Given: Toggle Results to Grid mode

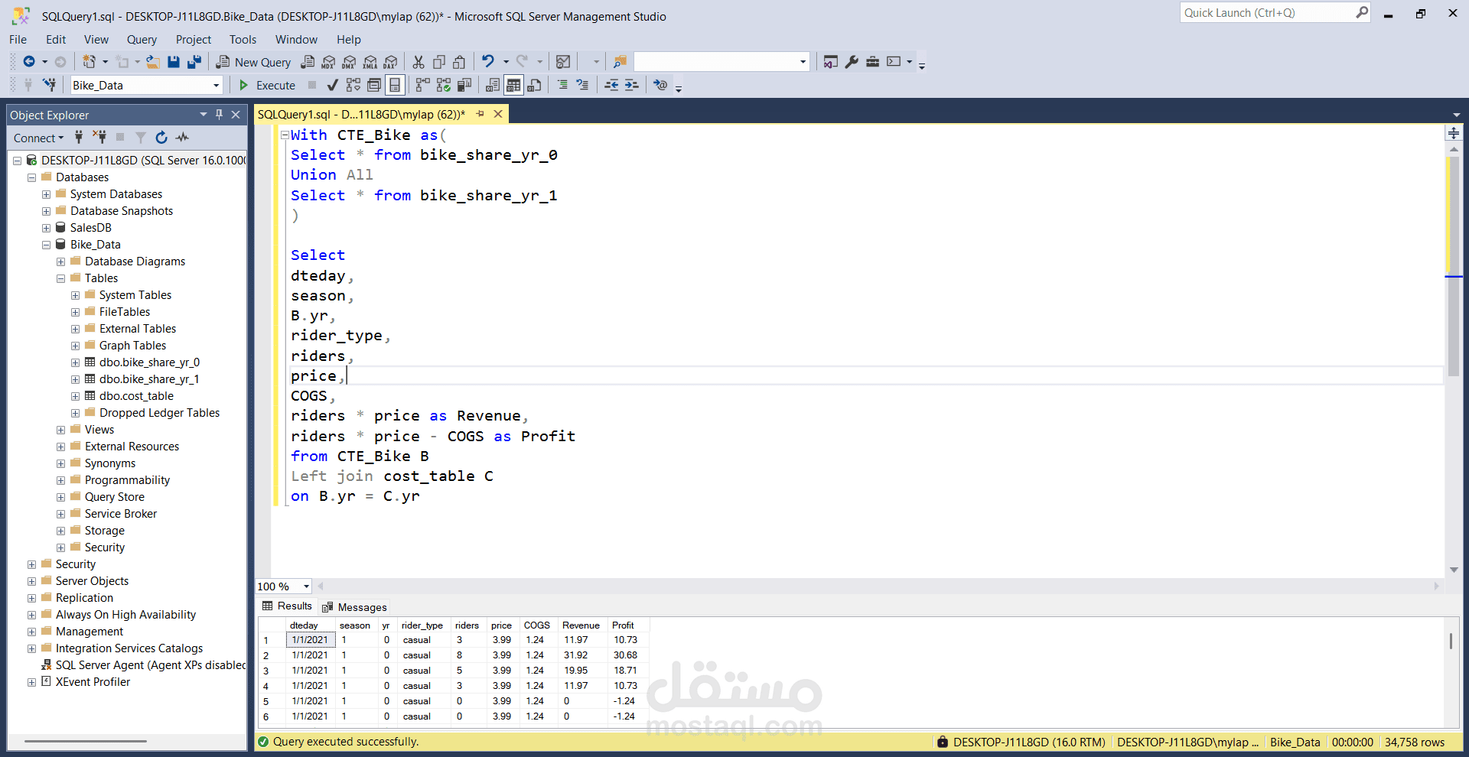Looking at the screenshot, I should 513,85.
